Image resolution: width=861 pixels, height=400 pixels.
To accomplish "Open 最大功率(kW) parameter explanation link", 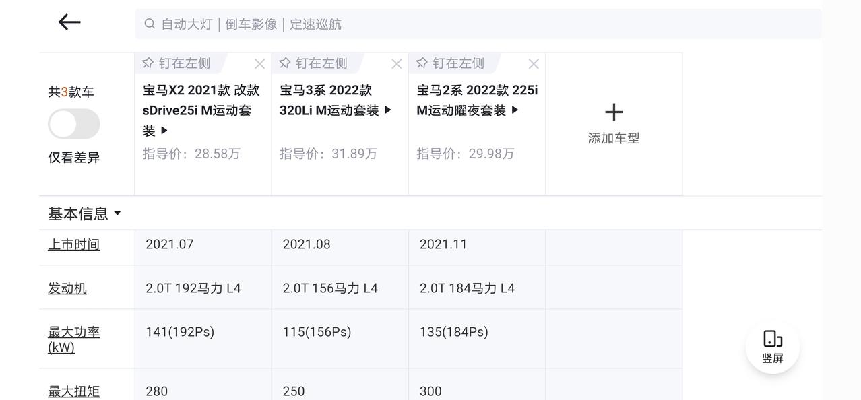I will 73,339.
